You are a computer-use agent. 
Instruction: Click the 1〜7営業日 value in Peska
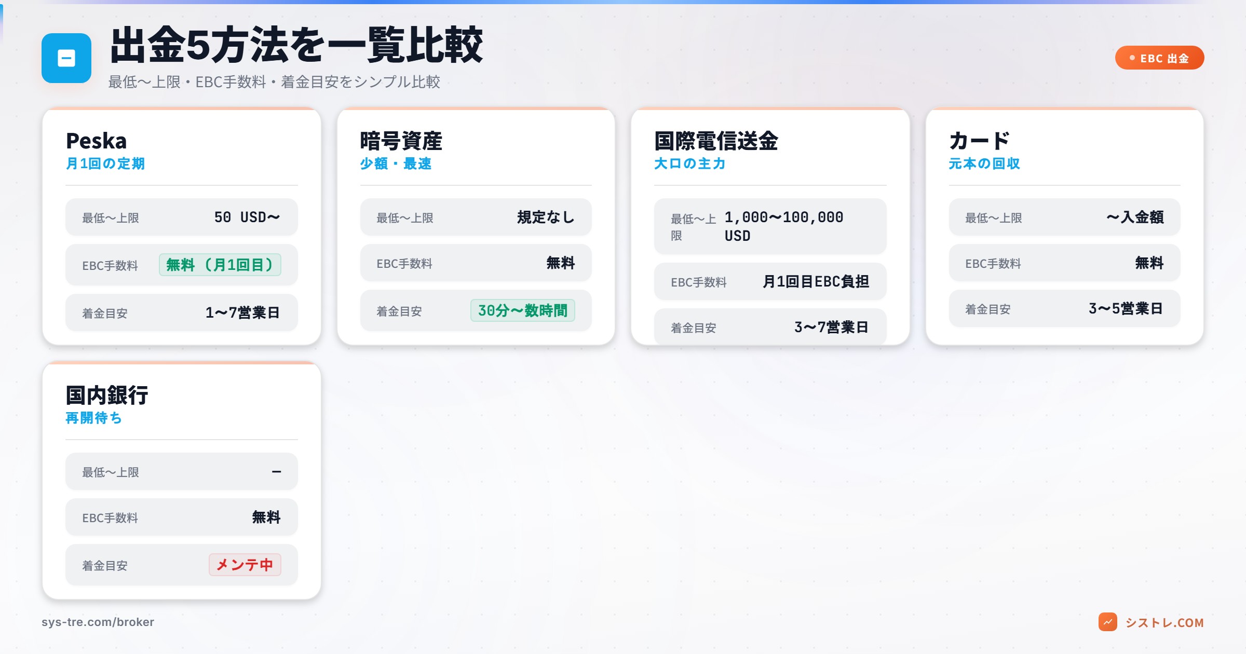pos(243,312)
